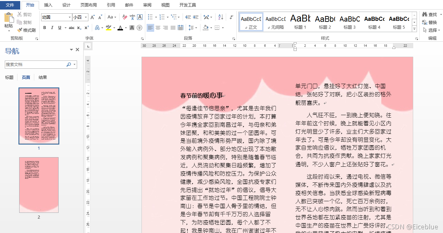This screenshot has height=233, width=443.
Task: Switch to the Insert (插入) tab
Action: (48, 5)
